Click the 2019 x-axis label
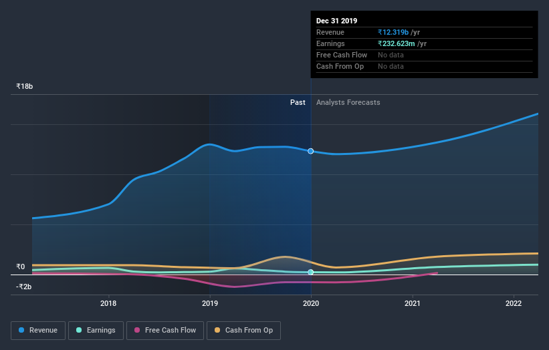This screenshot has height=350, width=549. (x=210, y=303)
